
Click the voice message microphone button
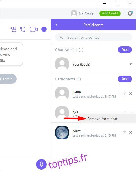(x=41, y=164)
